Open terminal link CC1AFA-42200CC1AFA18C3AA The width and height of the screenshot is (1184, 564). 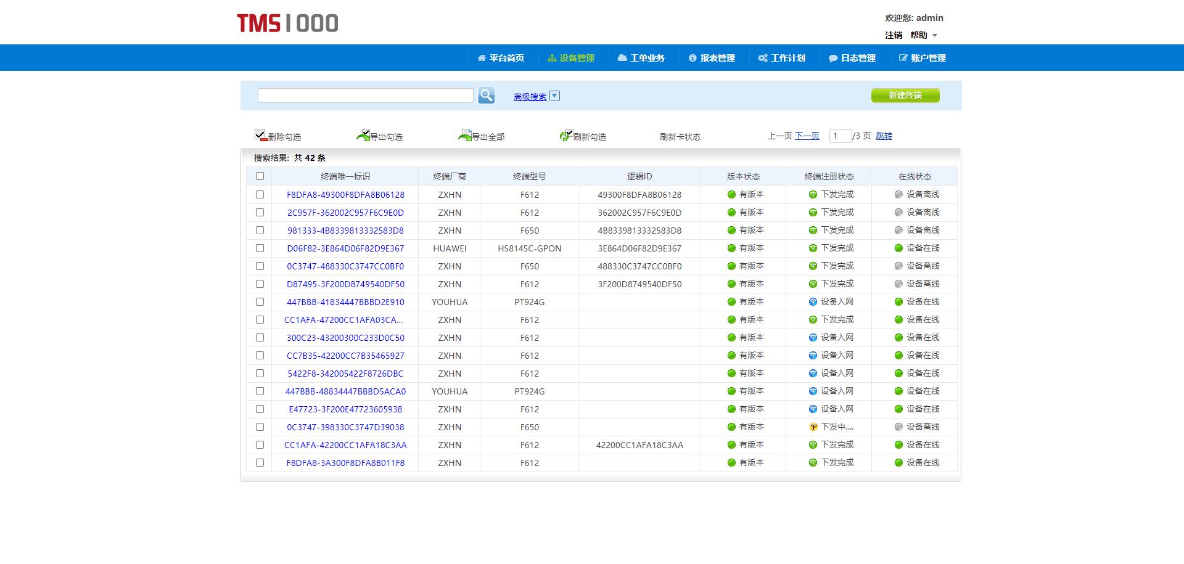pyautogui.click(x=345, y=445)
